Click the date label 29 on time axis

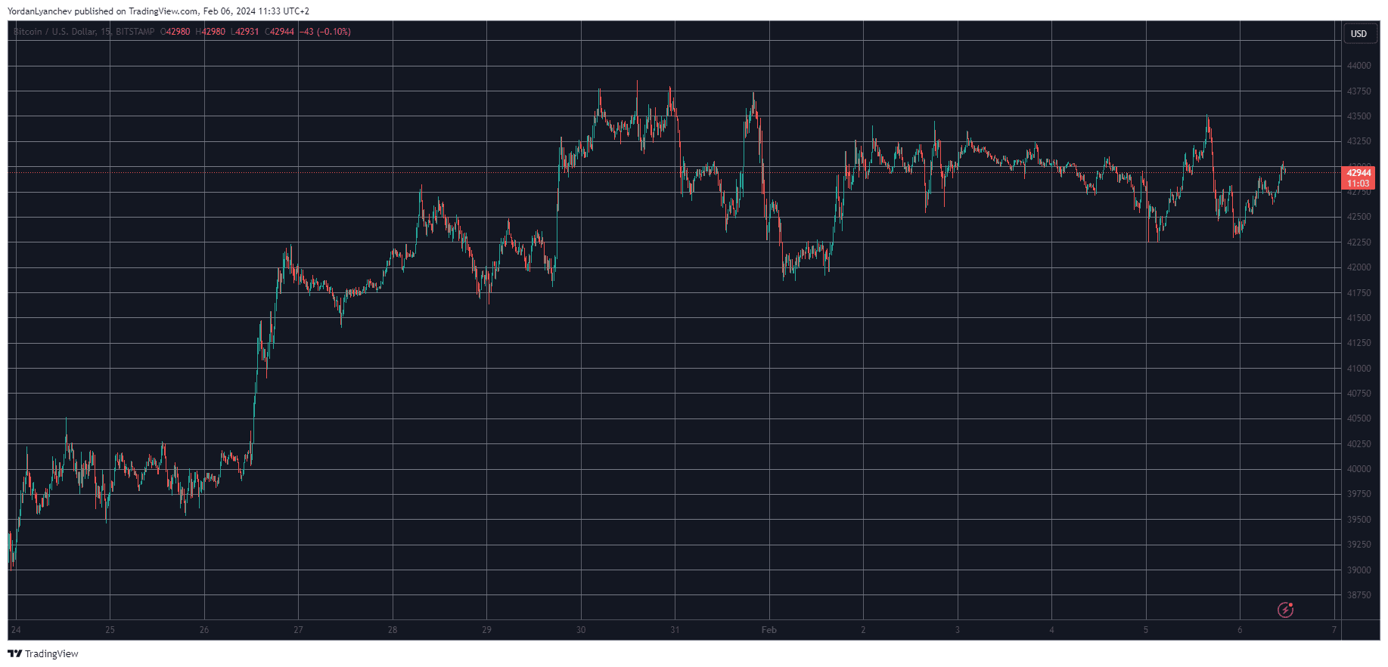point(486,630)
